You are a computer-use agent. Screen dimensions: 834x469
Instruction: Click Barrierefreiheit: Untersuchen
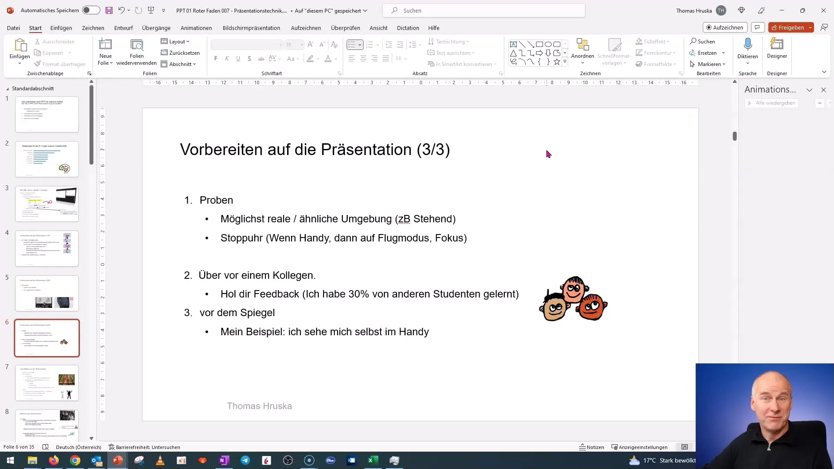[x=144, y=447]
